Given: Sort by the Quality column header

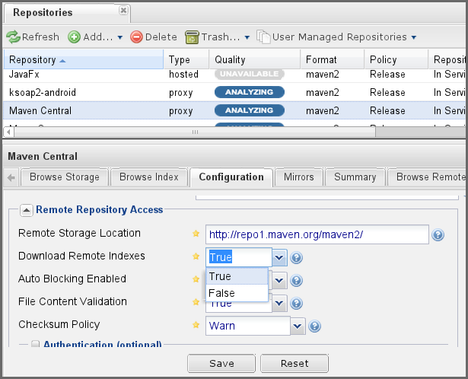Looking at the screenshot, I should pos(255,59).
